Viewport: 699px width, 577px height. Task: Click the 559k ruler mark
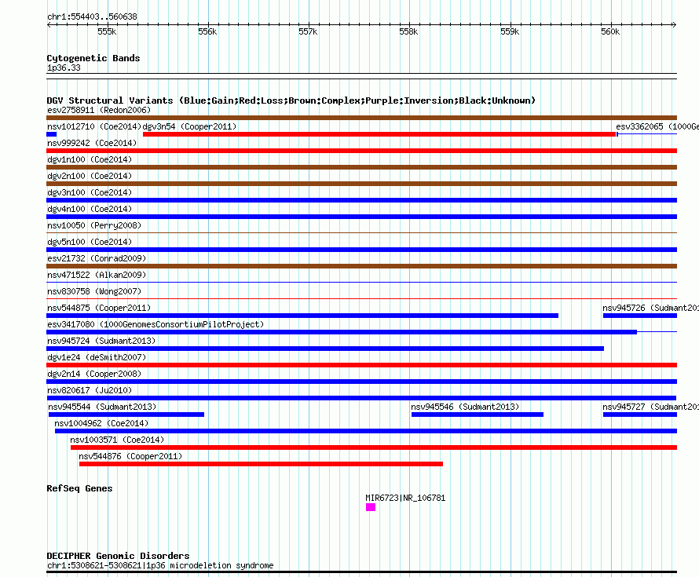pyautogui.click(x=510, y=31)
